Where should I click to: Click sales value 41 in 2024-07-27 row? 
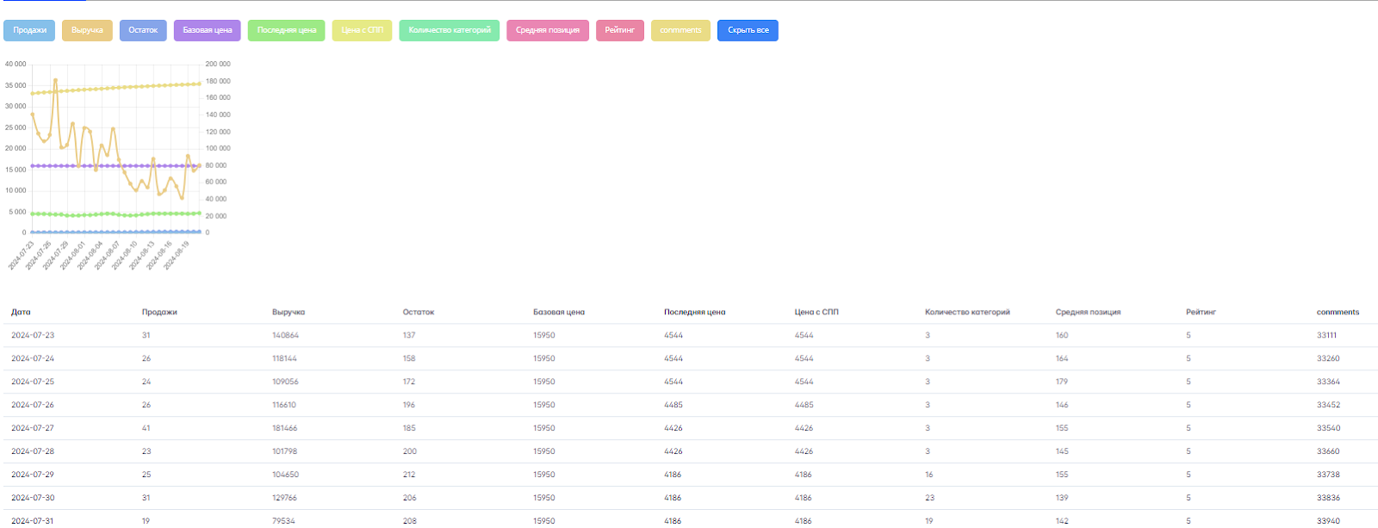coord(146,428)
